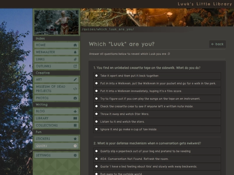234x175 pixels.
Task: Click the plane icon beside Blog
Action: tap(75, 111)
